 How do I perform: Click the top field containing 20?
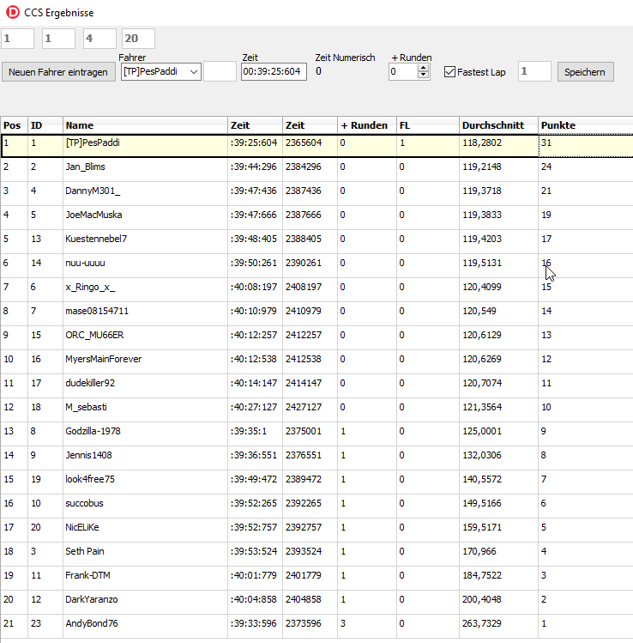pos(138,39)
